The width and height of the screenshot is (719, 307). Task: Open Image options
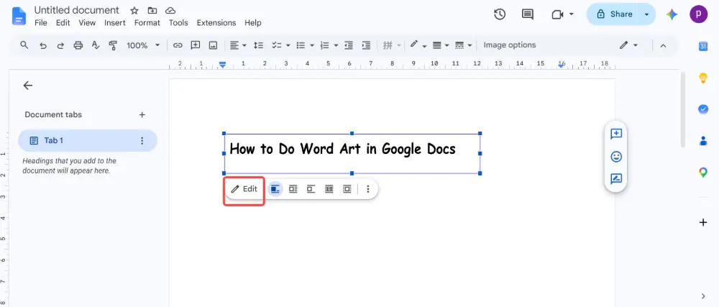[510, 45]
